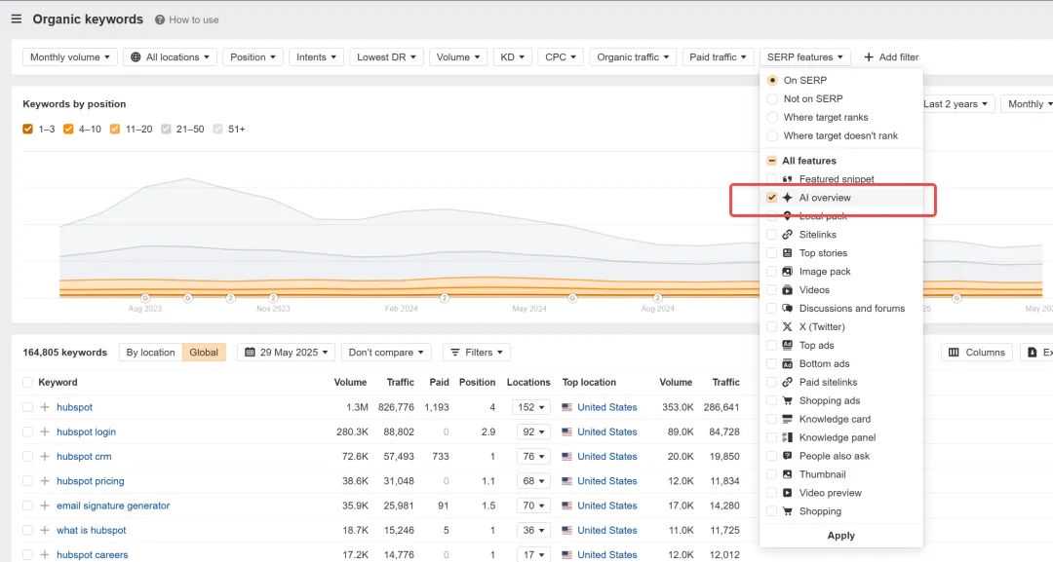Select the On SERP radio option
The width and height of the screenshot is (1053, 562).
tap(772, 80)
